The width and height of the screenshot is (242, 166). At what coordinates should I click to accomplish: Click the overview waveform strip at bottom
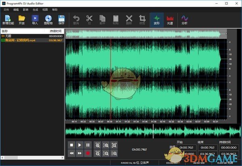point(153,131)
